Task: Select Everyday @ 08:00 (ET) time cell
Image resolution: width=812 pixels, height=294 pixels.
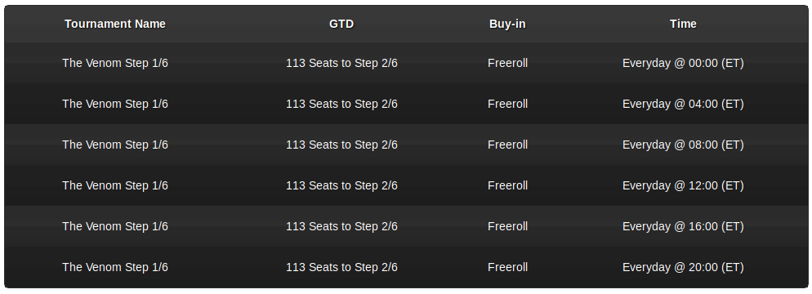Action: 683,145
